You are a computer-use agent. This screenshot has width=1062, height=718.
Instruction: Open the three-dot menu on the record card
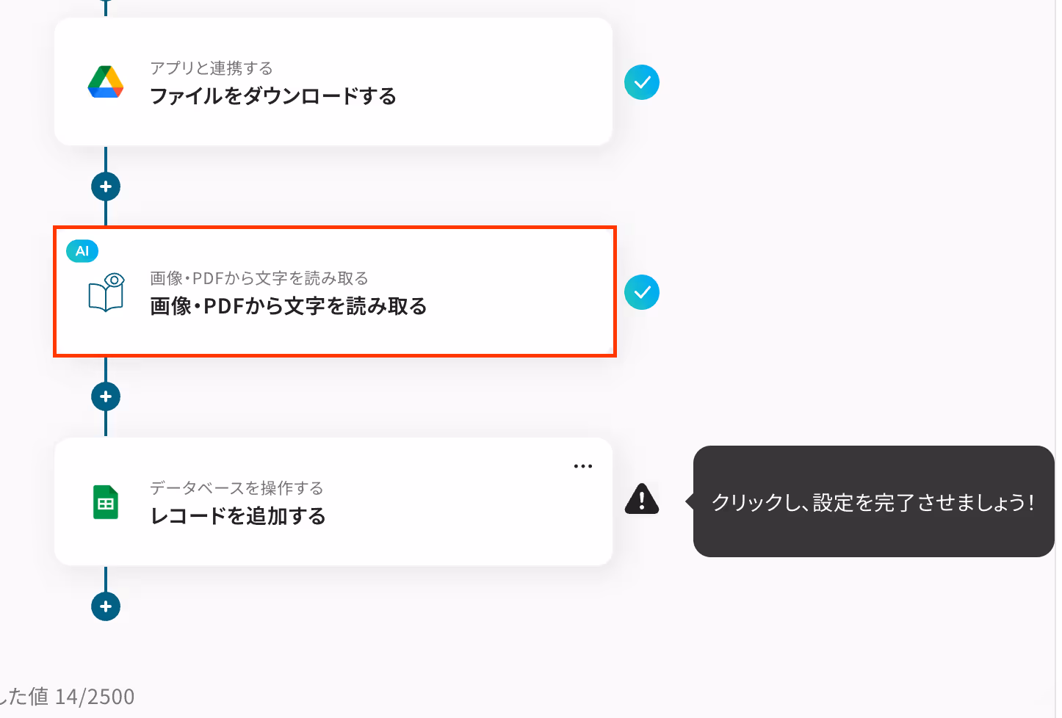click(583, 466)
